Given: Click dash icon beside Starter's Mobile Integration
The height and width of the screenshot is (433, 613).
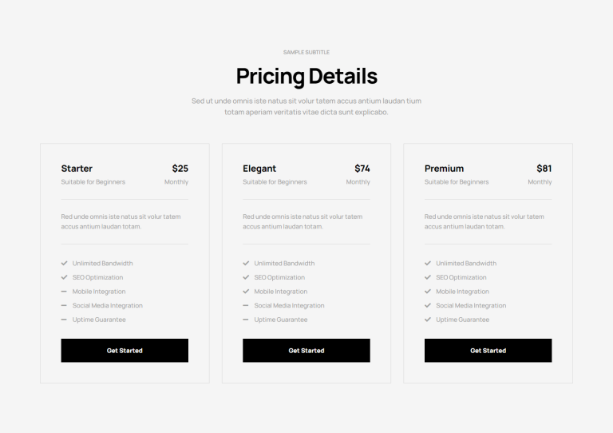Looking at the screenshot, I should (x=65, y=292).
